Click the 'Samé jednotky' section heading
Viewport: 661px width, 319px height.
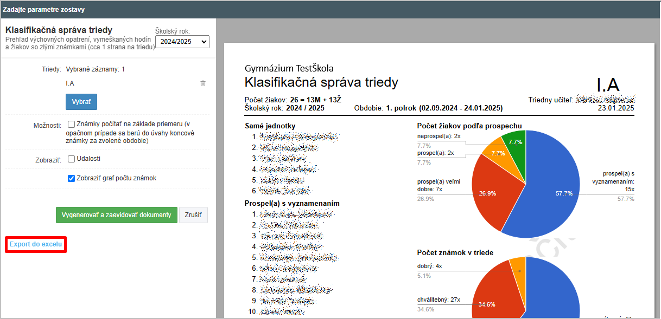[x=271, y=126]
